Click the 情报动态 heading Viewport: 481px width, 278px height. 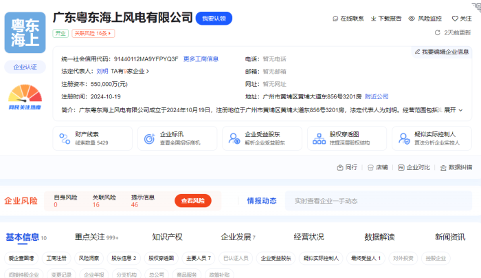(x=262, y=201)
